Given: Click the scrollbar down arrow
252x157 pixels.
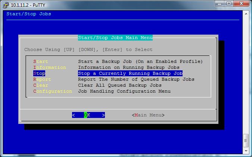Looking at the screenshot, I should pos(246,151).
